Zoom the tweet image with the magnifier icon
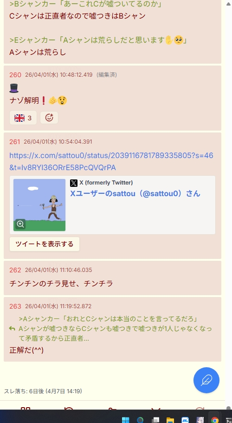Screen dimensions: 232x423 click(x=20, y=224)
